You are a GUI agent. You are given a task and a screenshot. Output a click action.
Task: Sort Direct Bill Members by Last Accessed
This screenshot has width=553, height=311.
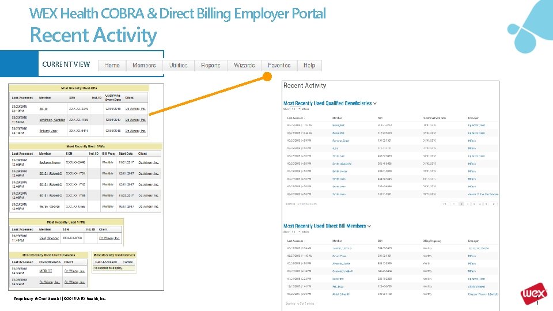tap(296, 241)
